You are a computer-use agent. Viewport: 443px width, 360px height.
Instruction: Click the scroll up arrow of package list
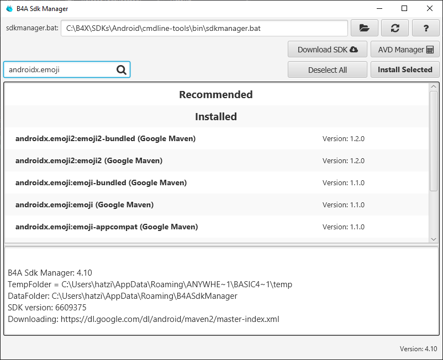point(434,87)
